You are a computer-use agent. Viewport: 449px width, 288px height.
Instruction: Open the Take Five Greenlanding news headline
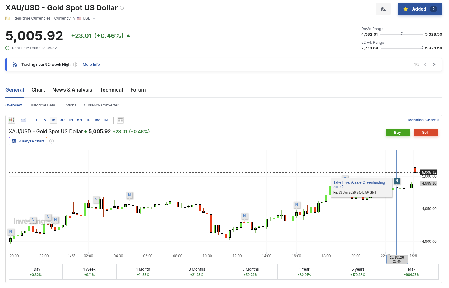pyautogui.click(x=359, y=185)
